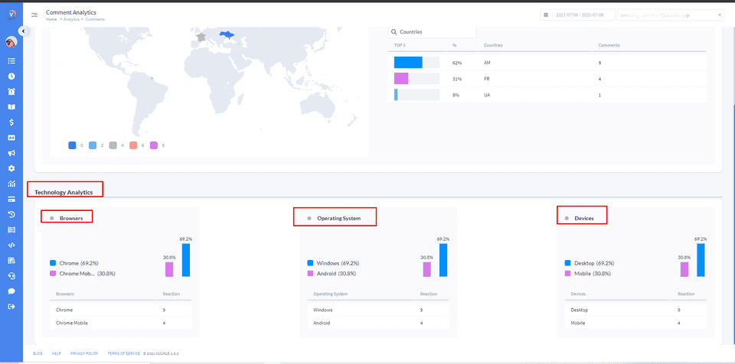Click the Countries search field

pos(436,32)
